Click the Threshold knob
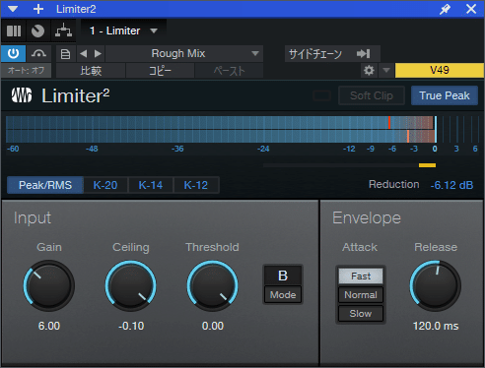This screenshot has width=485, height=368. pyautogui.click(x=213, y=285)
